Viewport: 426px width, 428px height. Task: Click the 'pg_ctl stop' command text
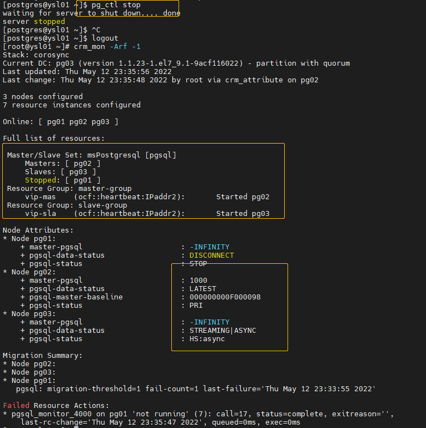coord(116,5)
